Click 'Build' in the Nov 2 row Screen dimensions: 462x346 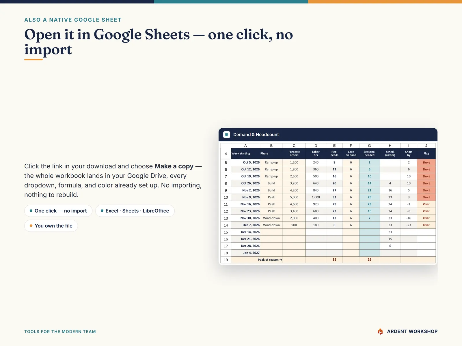(x=271, y=190)
